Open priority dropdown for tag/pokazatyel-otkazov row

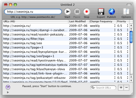click(128, 78)
